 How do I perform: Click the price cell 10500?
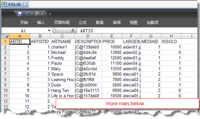112,96
